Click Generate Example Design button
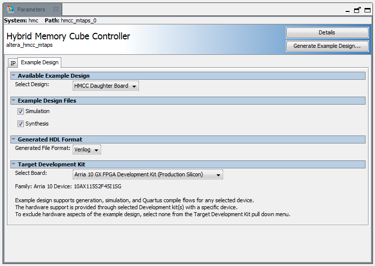The image size is (375, 266). coord(327,46)
